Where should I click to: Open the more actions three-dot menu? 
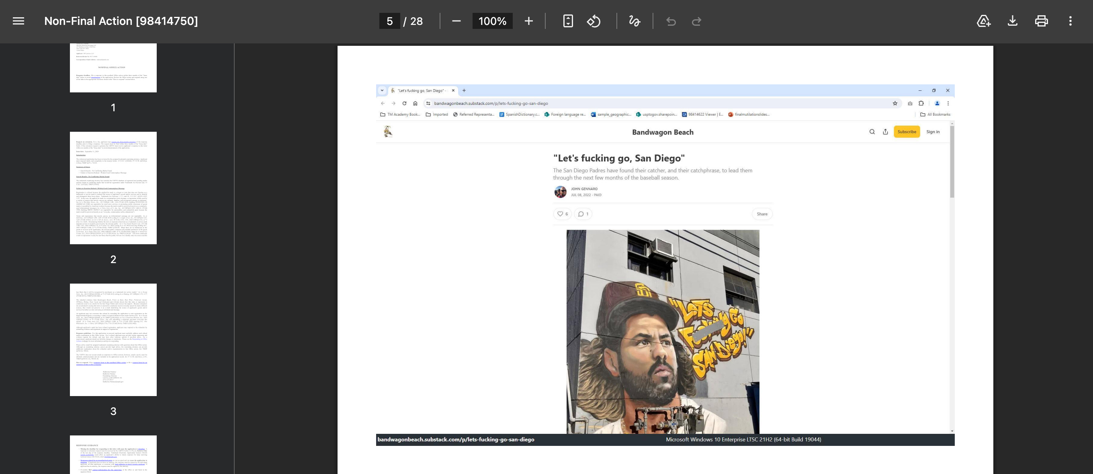[x=1070, y=21]
